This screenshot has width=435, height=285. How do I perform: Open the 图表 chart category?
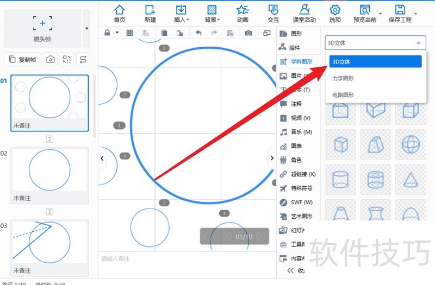point(291,146)
